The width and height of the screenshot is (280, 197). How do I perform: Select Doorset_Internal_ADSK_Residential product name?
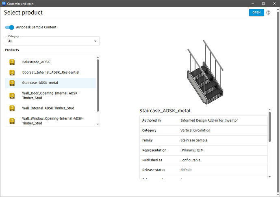tap(51, 73)
